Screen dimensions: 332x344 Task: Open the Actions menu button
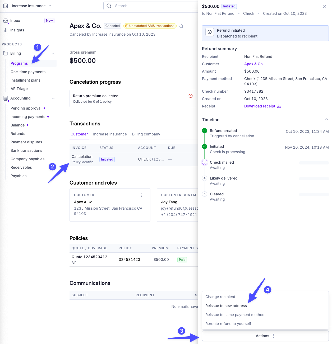coord(265,336)
